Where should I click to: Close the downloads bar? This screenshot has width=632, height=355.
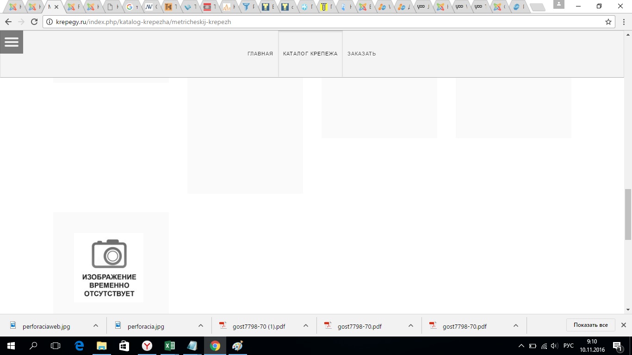[623, 325]
